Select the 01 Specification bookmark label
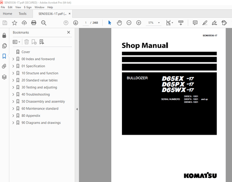 [x=33, y=66]
